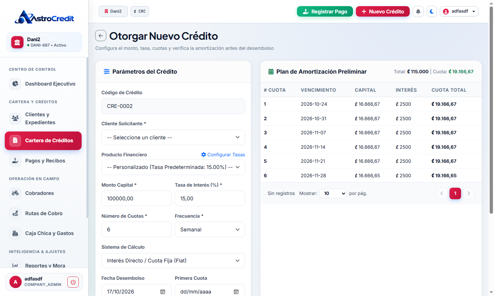
Task: Open Cartera de Créditos menu item
Action: (43, 140)
